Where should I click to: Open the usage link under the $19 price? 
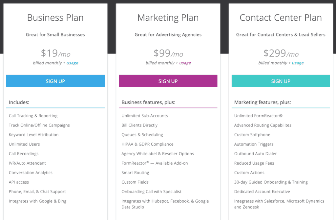tap(72, 63)
